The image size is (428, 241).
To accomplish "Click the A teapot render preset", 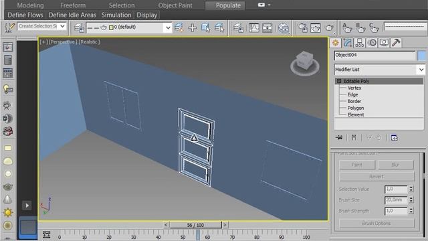I will point(347,27).
